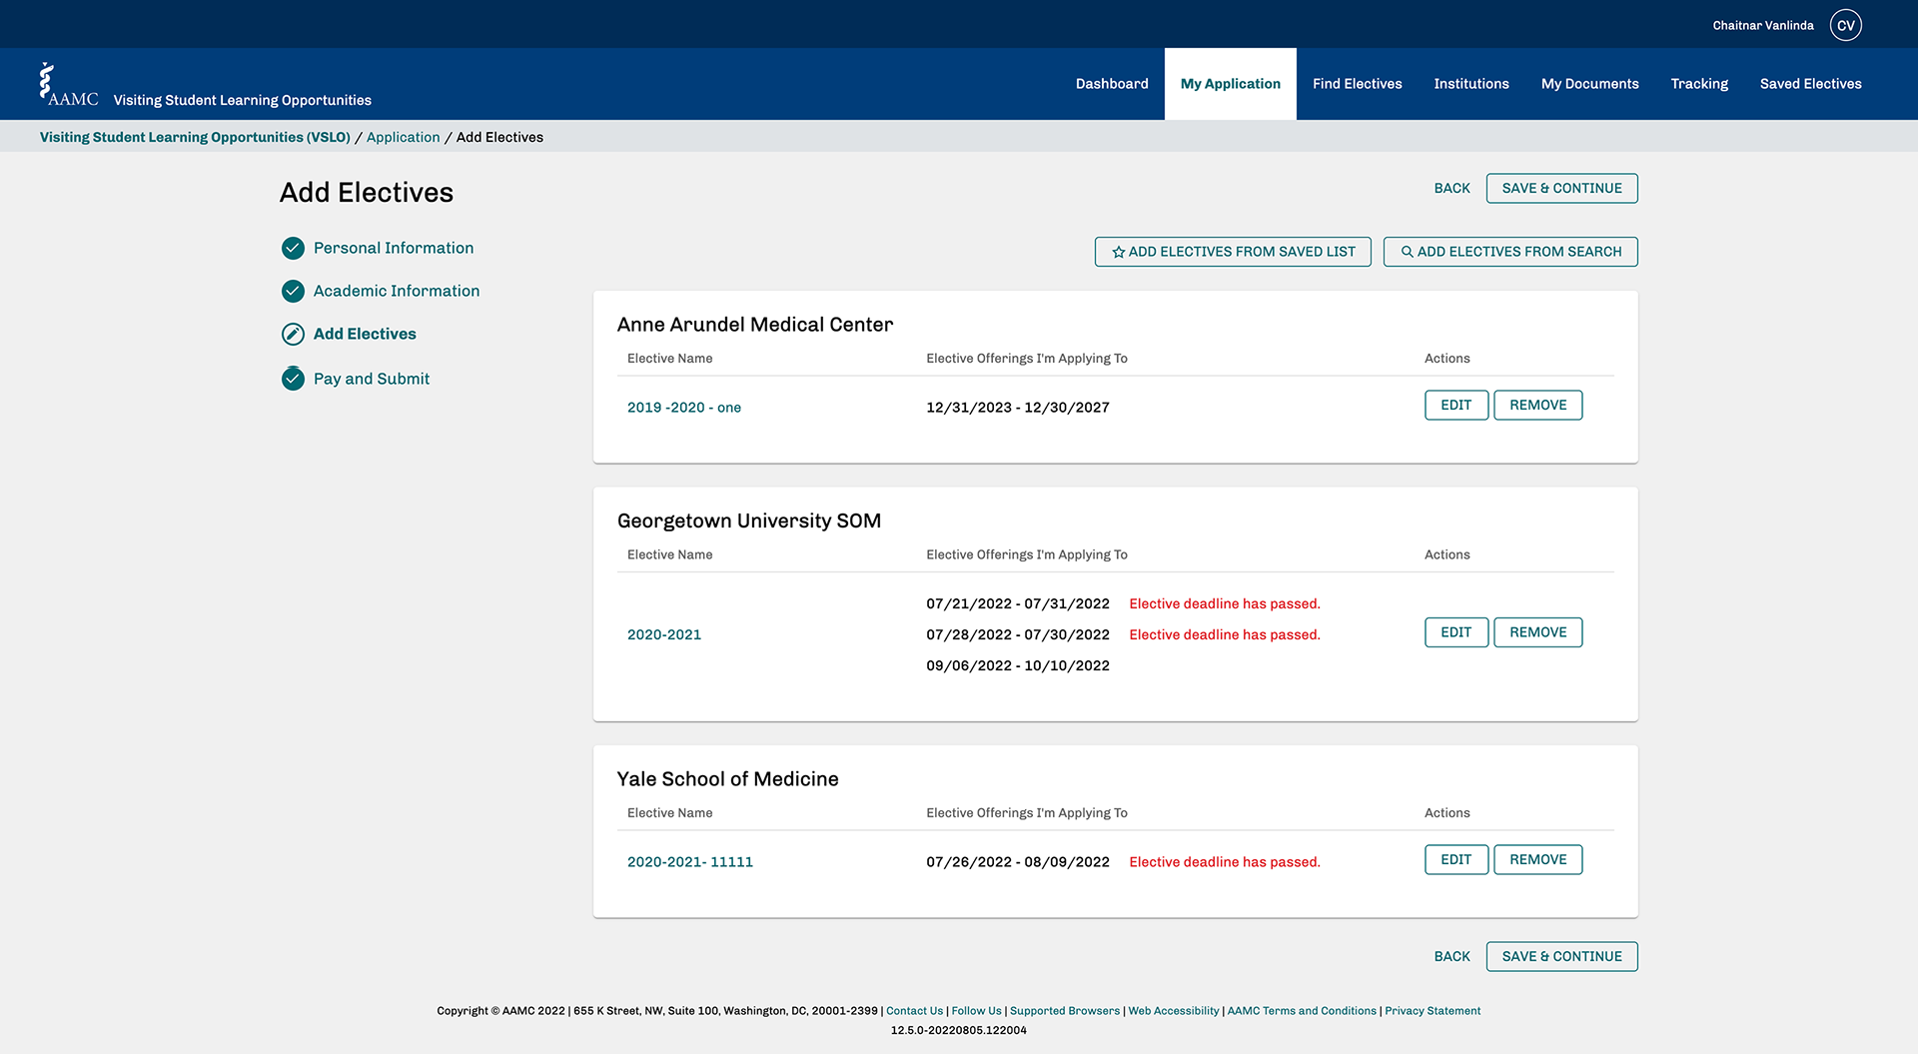Viewport: 1918px width, 1054px height.
Task: Click the AAMC logo icon
Action: [69, 85]
